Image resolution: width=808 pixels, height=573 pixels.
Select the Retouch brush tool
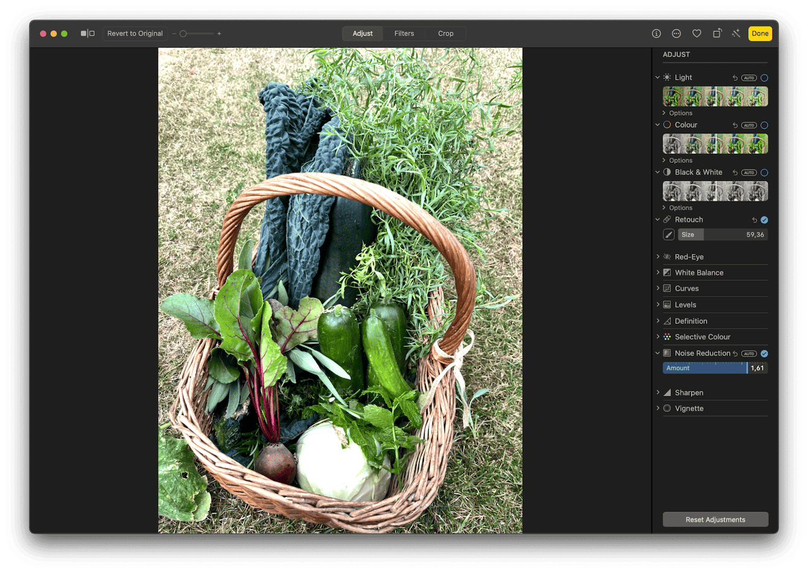tap(668, 234)
